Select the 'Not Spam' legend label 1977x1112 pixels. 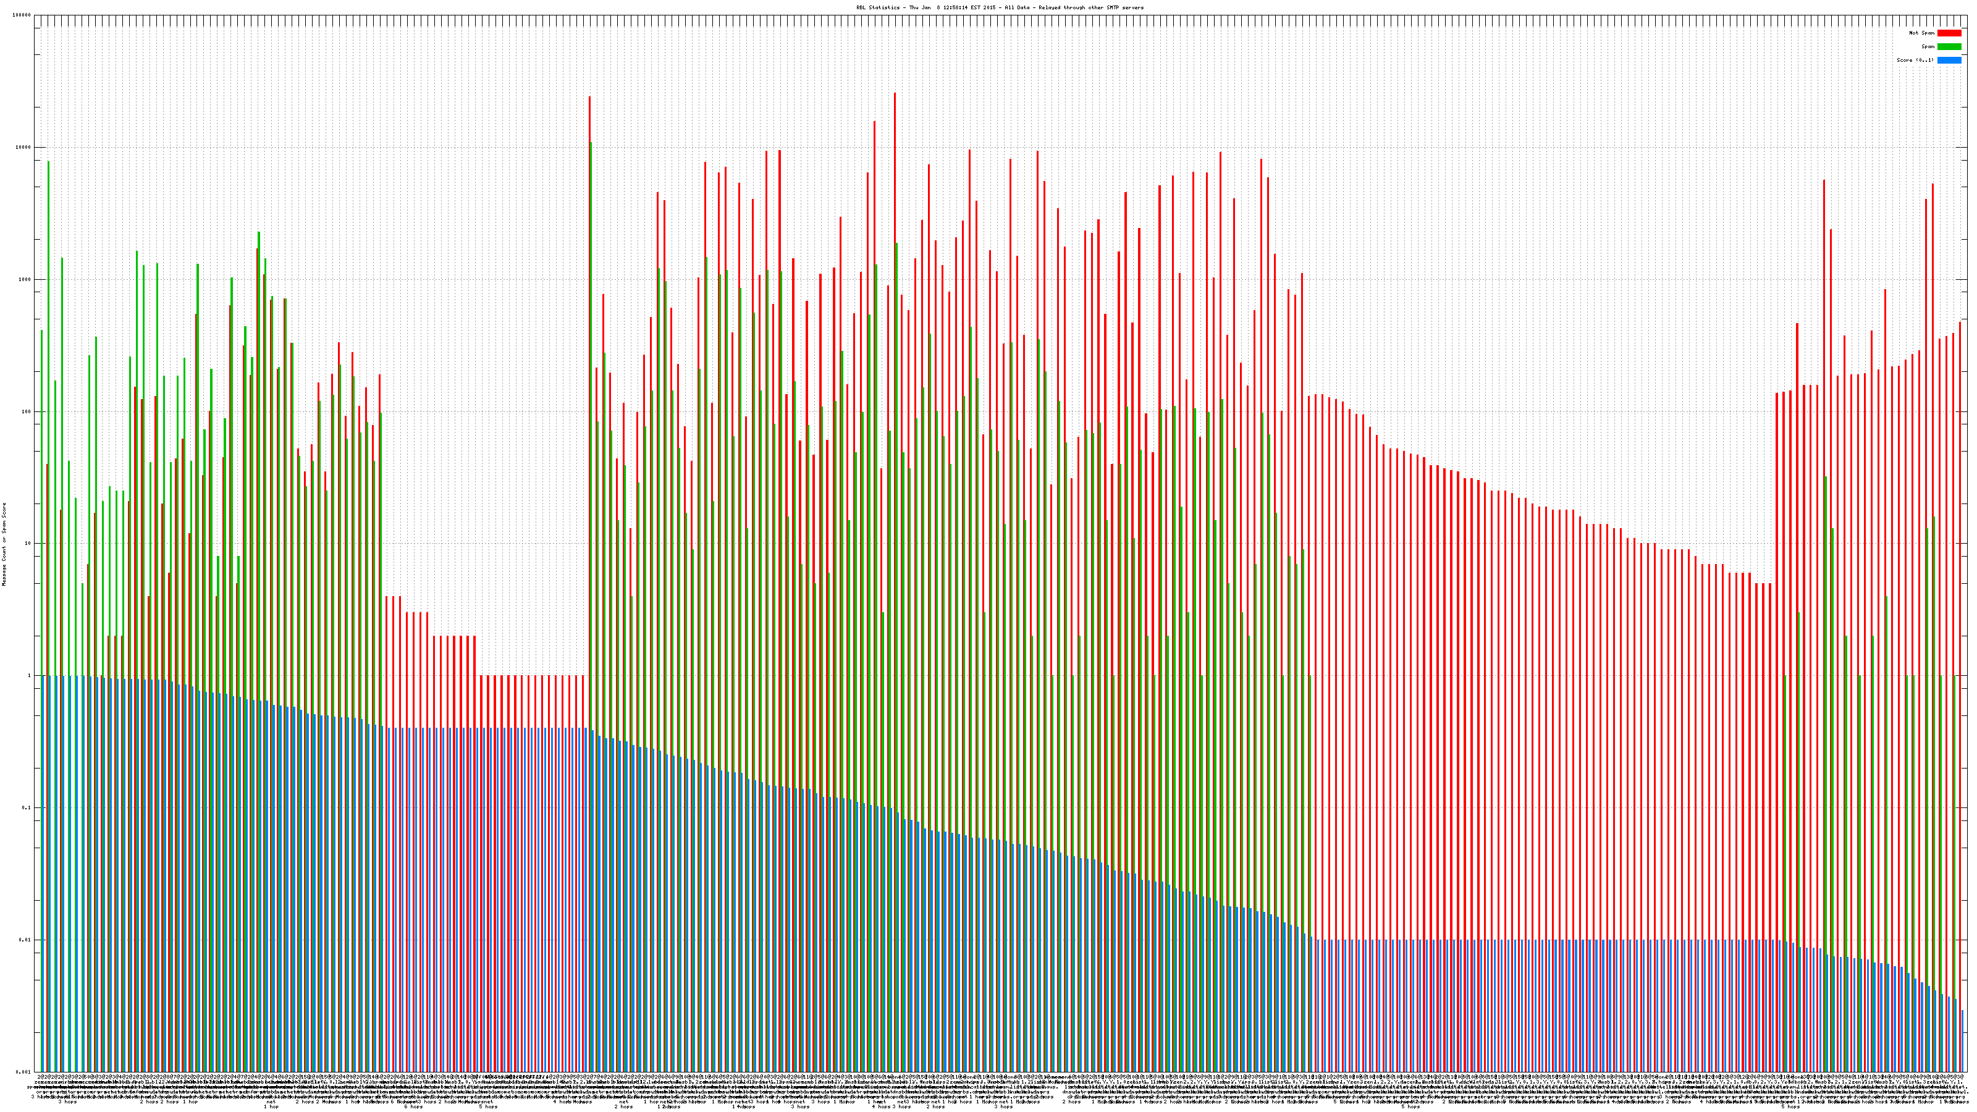pos(1922,33)
